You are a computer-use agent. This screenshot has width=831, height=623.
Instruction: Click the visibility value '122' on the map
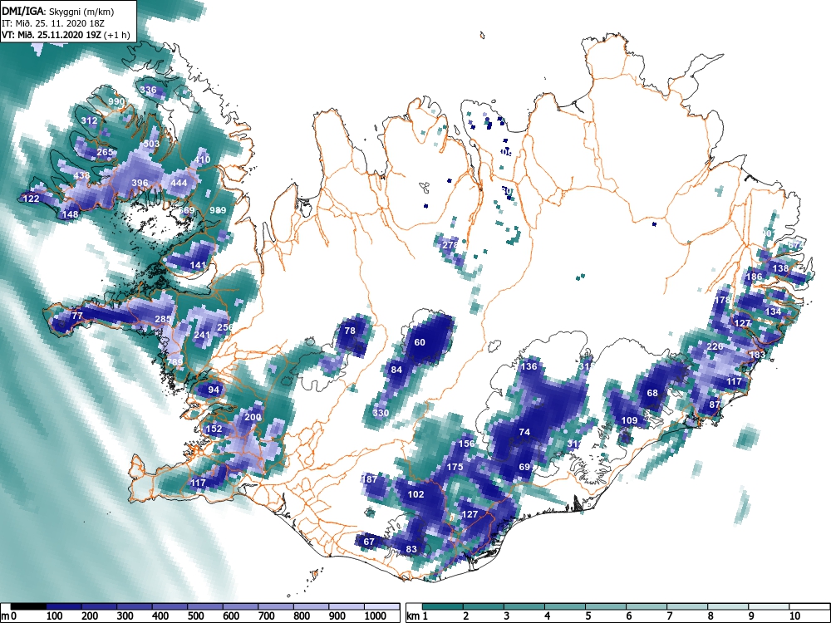[32, 199]
